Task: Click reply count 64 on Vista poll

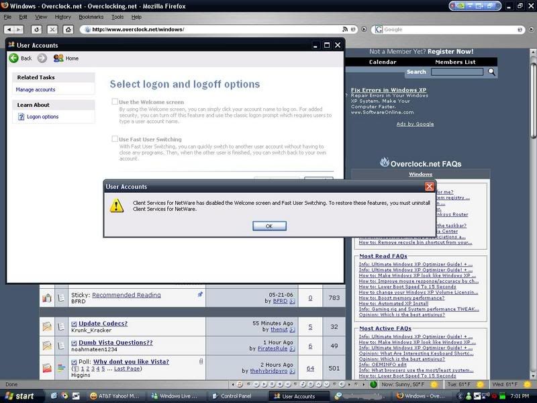Action: [x=310, y=368]
